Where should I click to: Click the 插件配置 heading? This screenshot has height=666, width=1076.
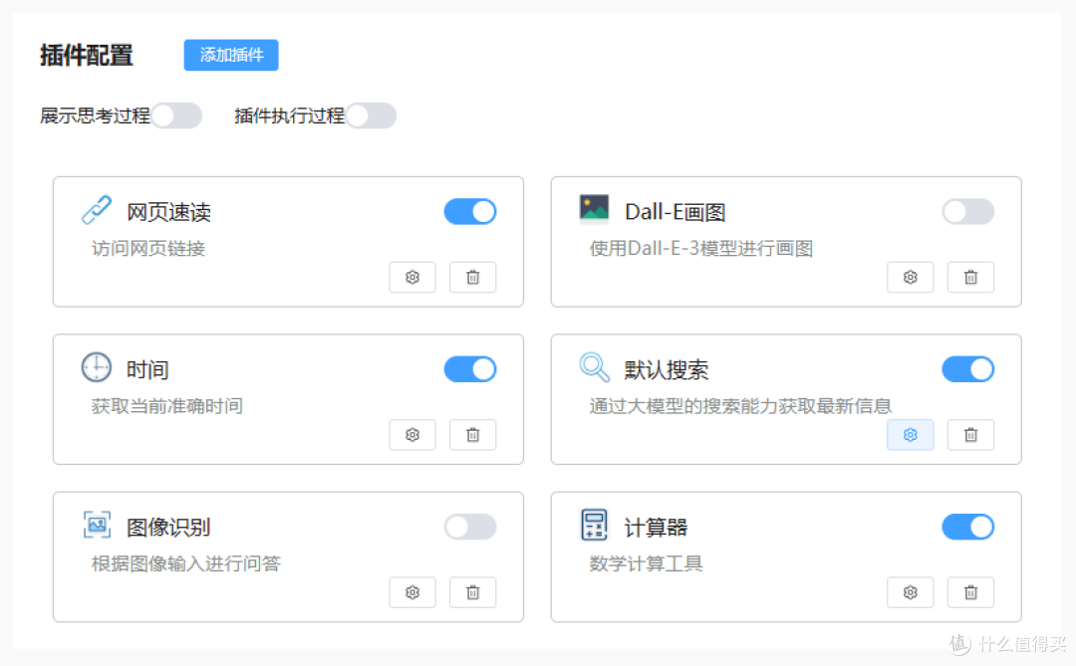pyautogui.click(x=87, y=56)
